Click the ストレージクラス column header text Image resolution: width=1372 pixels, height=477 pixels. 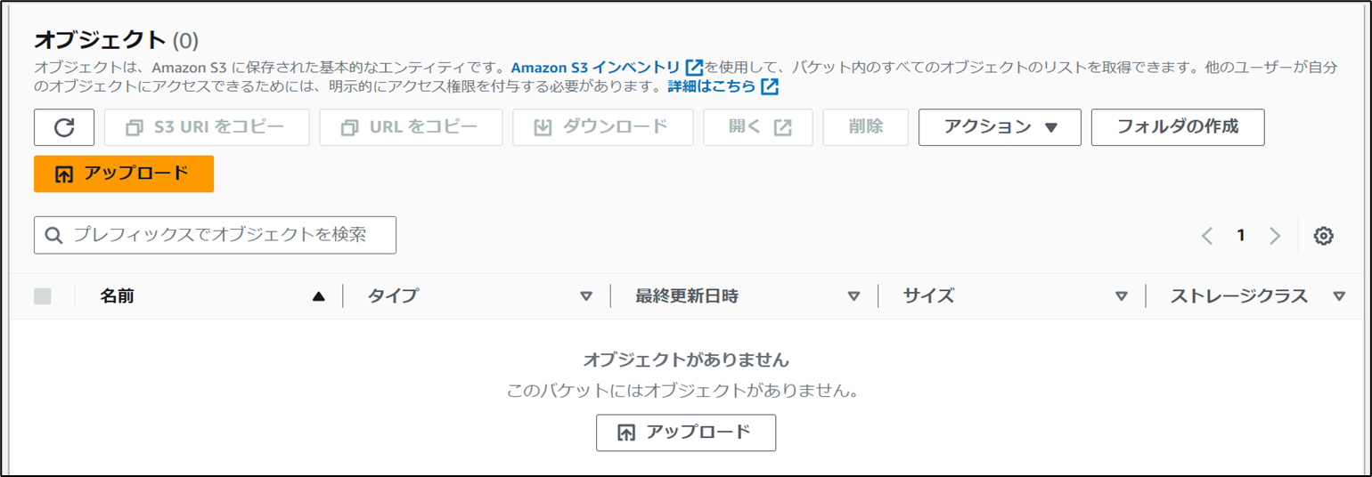point(1239,297)
